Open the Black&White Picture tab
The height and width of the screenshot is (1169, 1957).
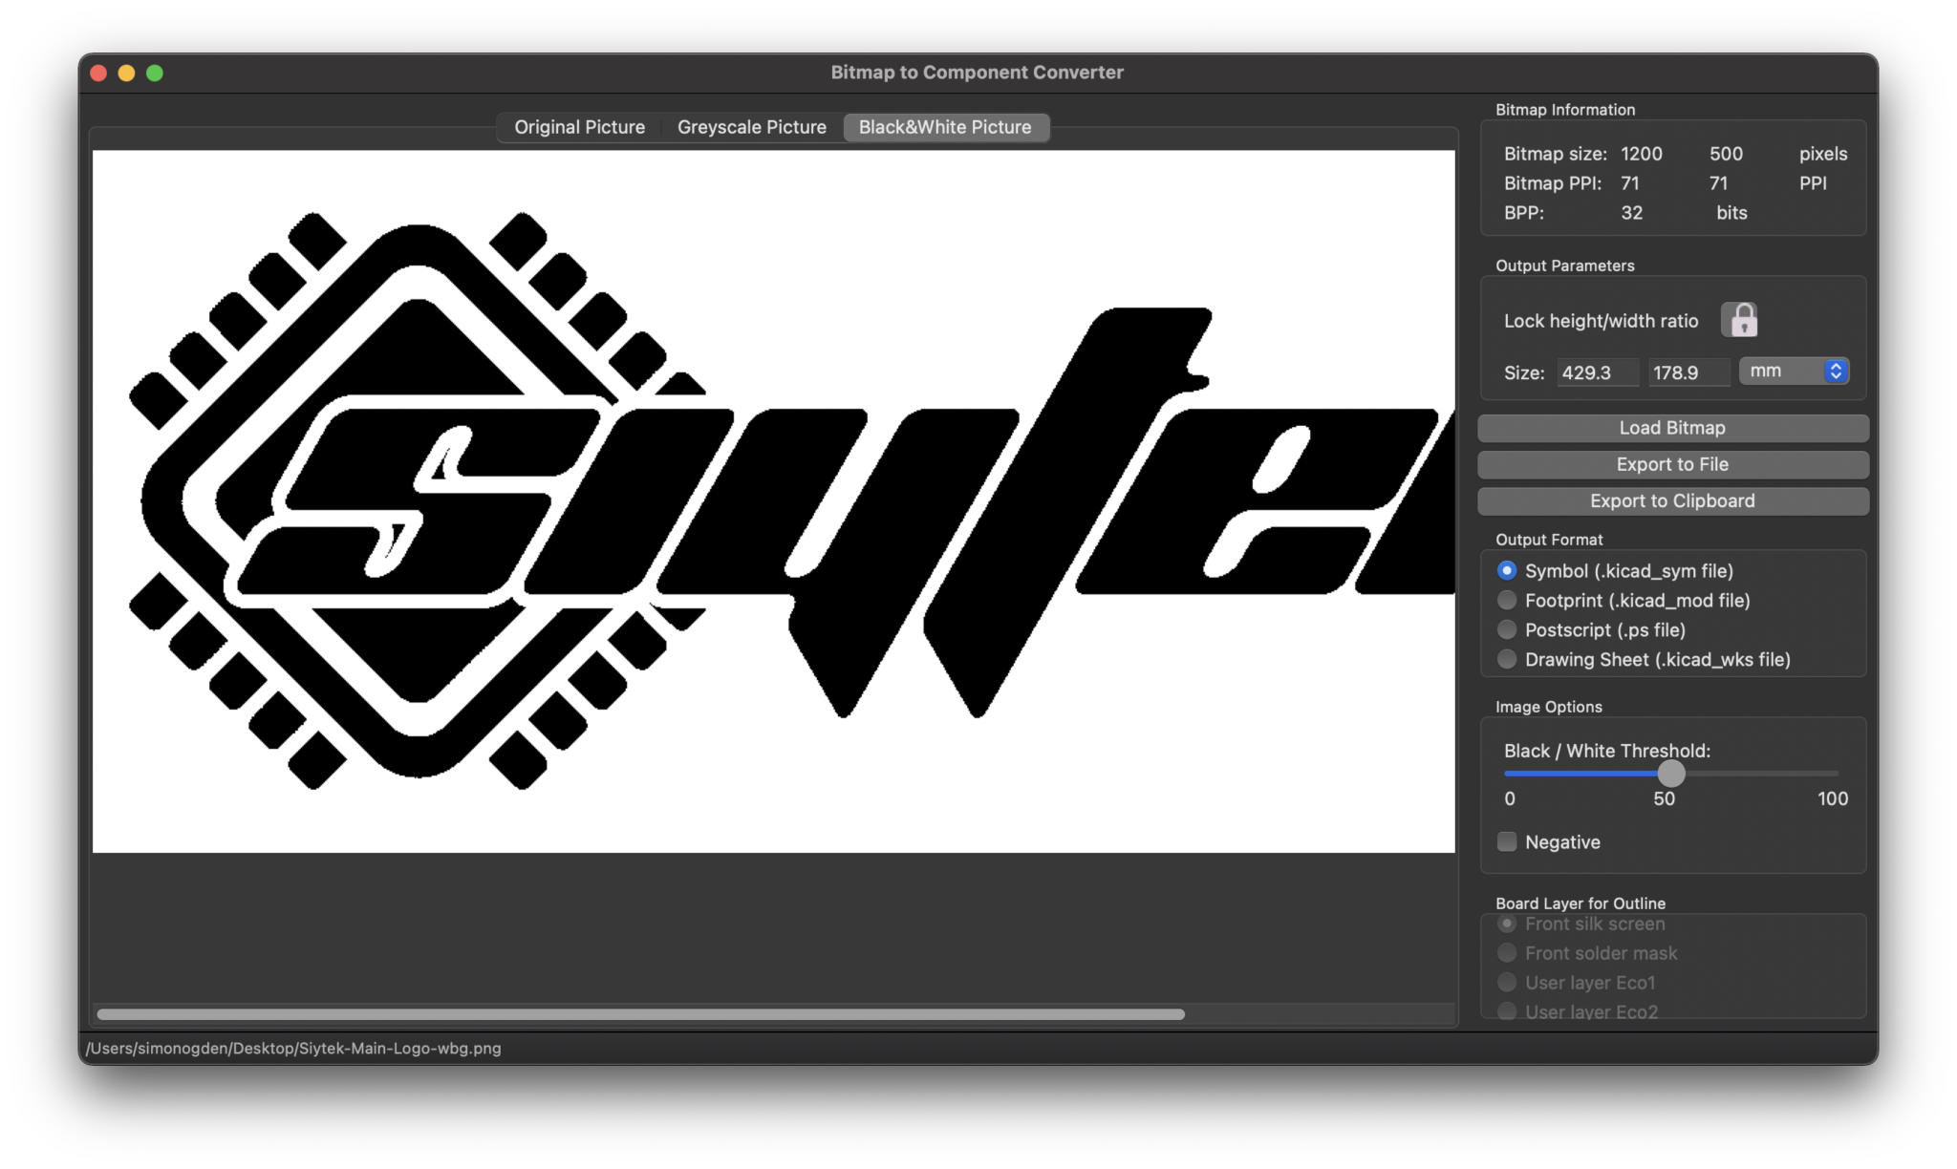945,126
